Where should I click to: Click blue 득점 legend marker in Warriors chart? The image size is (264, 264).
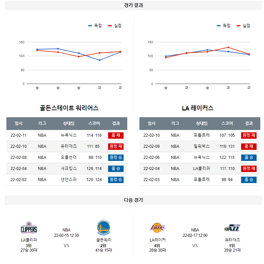90,26
